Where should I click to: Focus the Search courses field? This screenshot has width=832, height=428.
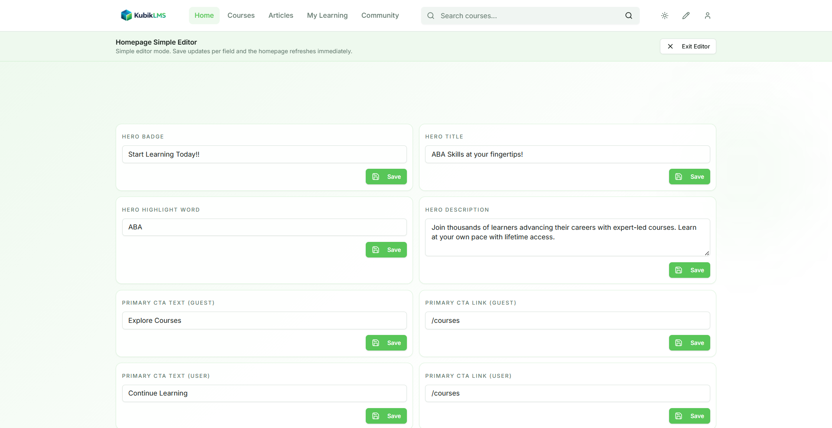click(530, 16)
